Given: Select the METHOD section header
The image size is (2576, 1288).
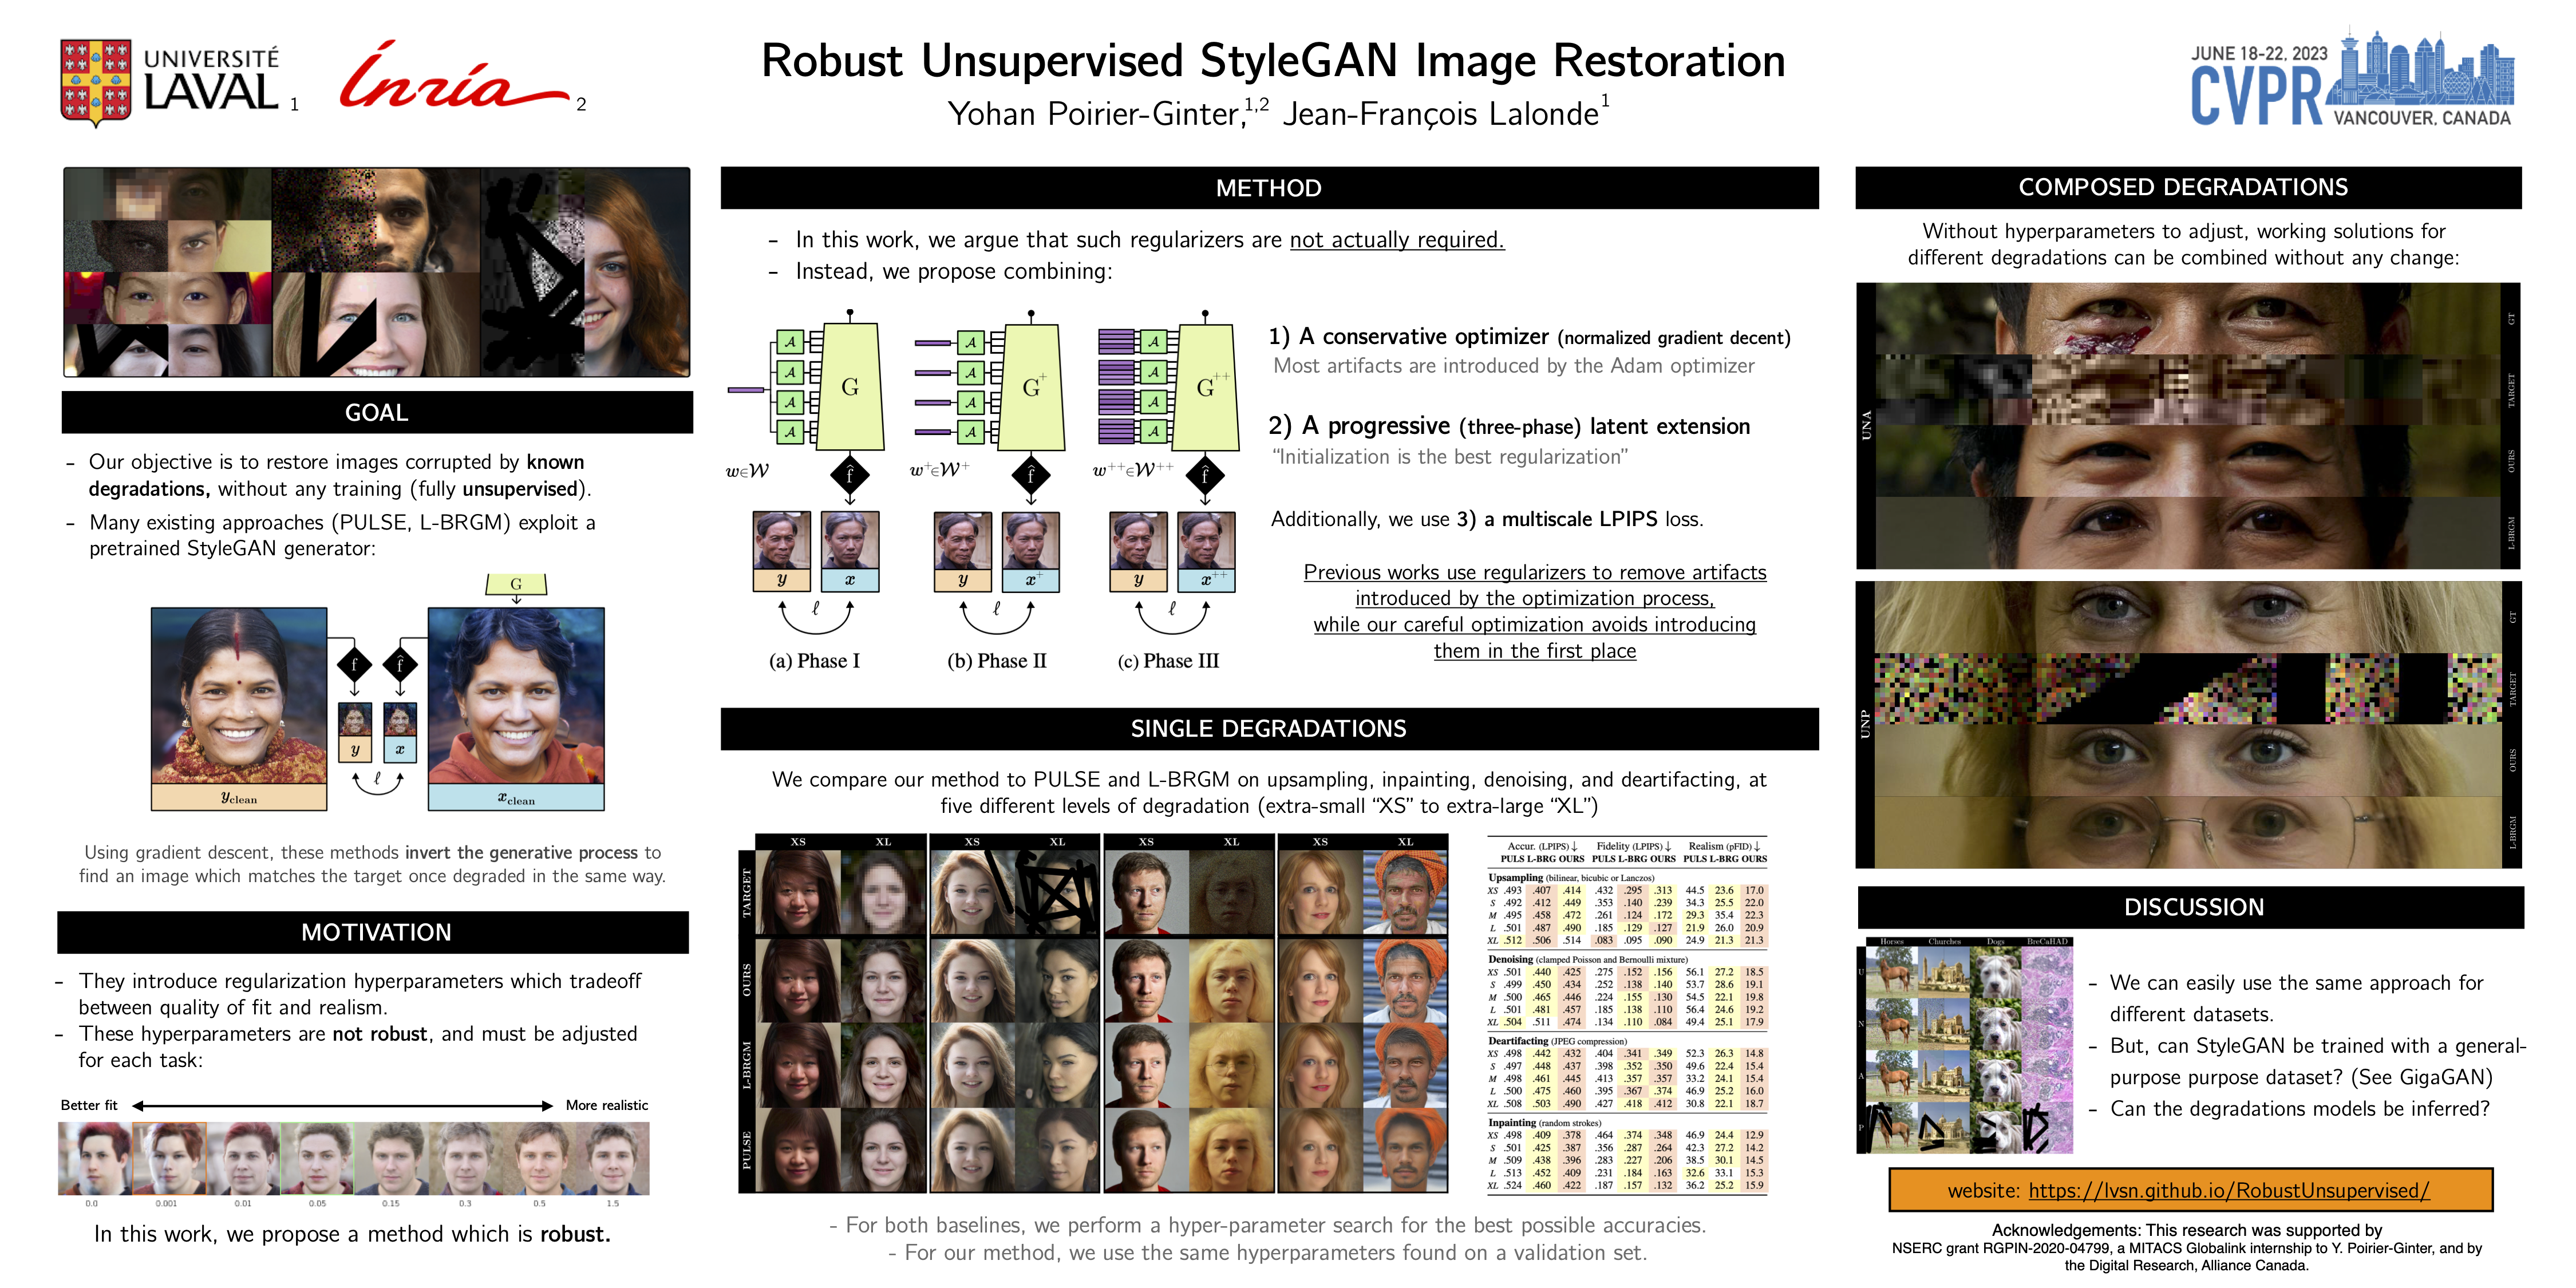Looking at the screenshot, I should (1268, 188).
